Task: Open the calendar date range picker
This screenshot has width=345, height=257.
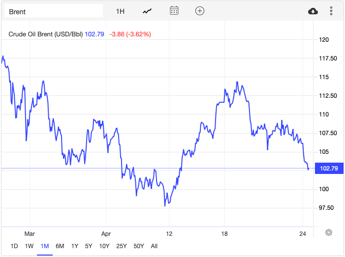Action: 174,11
